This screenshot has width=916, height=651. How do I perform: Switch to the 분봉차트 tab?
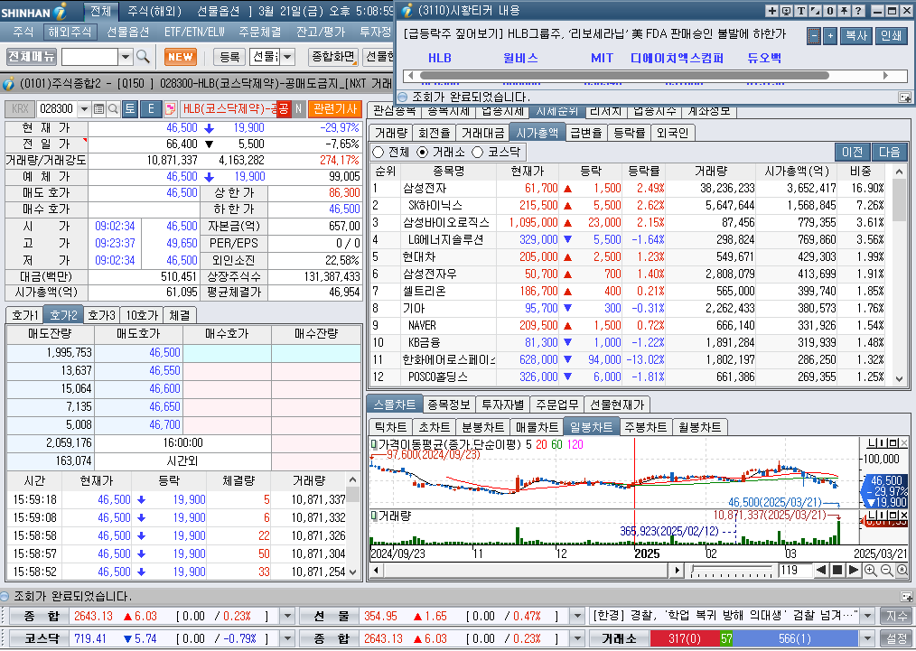482,427
